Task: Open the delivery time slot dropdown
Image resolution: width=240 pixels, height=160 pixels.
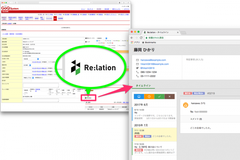Action: click(28, 78)
